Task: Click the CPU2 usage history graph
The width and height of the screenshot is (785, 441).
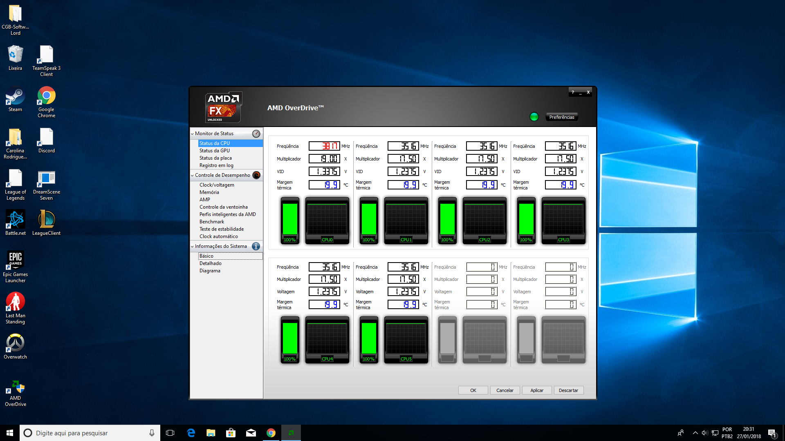Action: [484, 220]
